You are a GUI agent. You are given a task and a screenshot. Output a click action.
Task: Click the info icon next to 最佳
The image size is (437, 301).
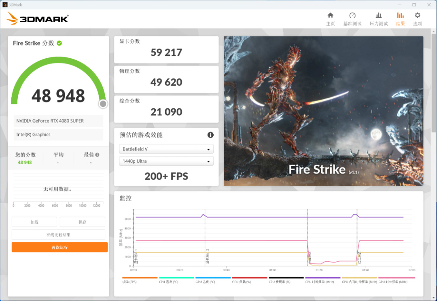[97, 155]
